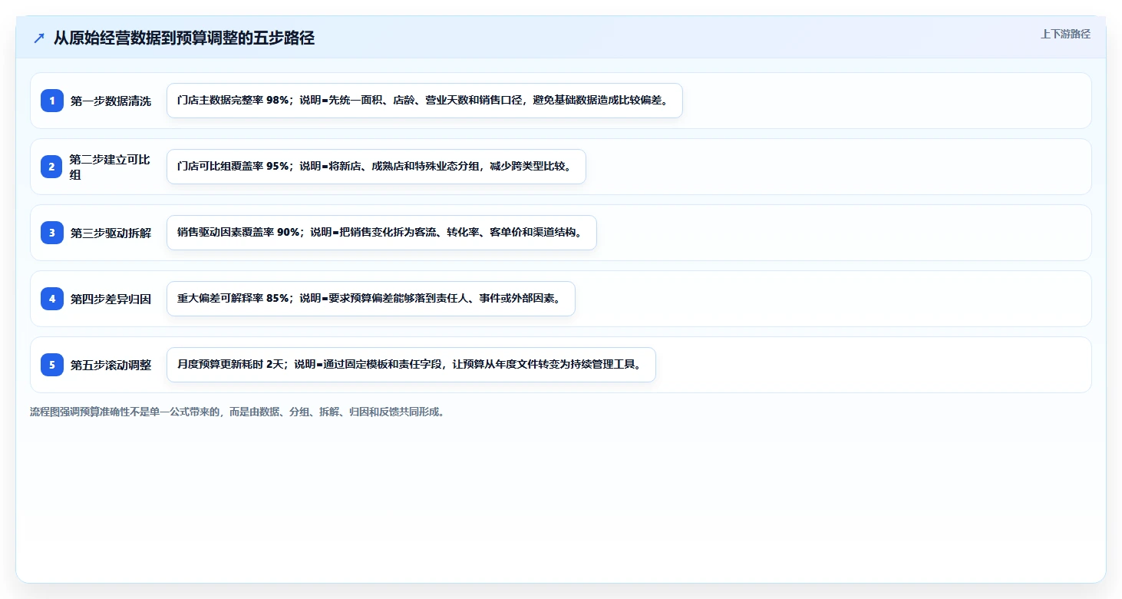Click the 第三步驱动拆解 step label

coord(111,233)
